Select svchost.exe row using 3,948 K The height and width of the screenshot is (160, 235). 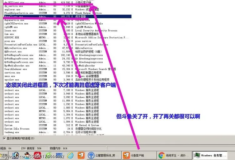tap(67, 94)
